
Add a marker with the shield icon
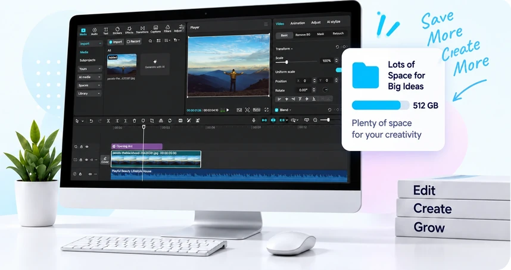click(143, 121)
